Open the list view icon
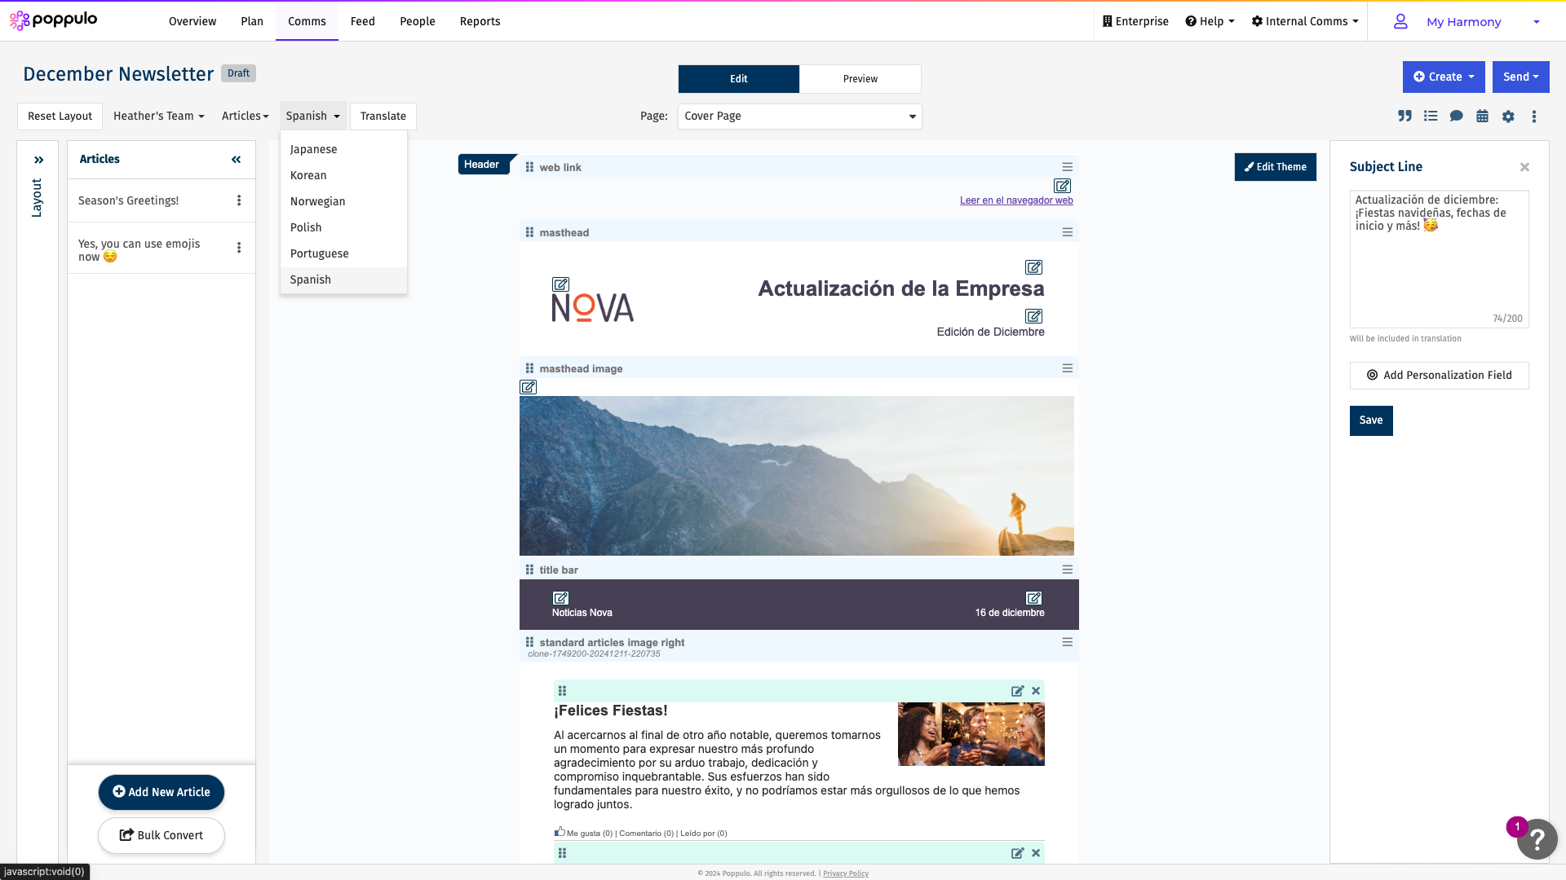 tap(1431, 117)
